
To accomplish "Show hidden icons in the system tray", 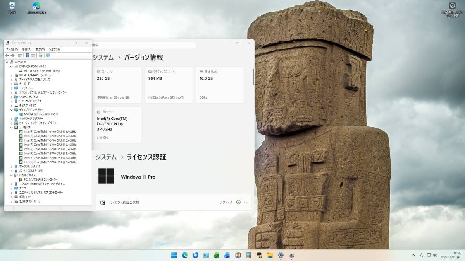I will pyautogui.click(x=413, y=255).
